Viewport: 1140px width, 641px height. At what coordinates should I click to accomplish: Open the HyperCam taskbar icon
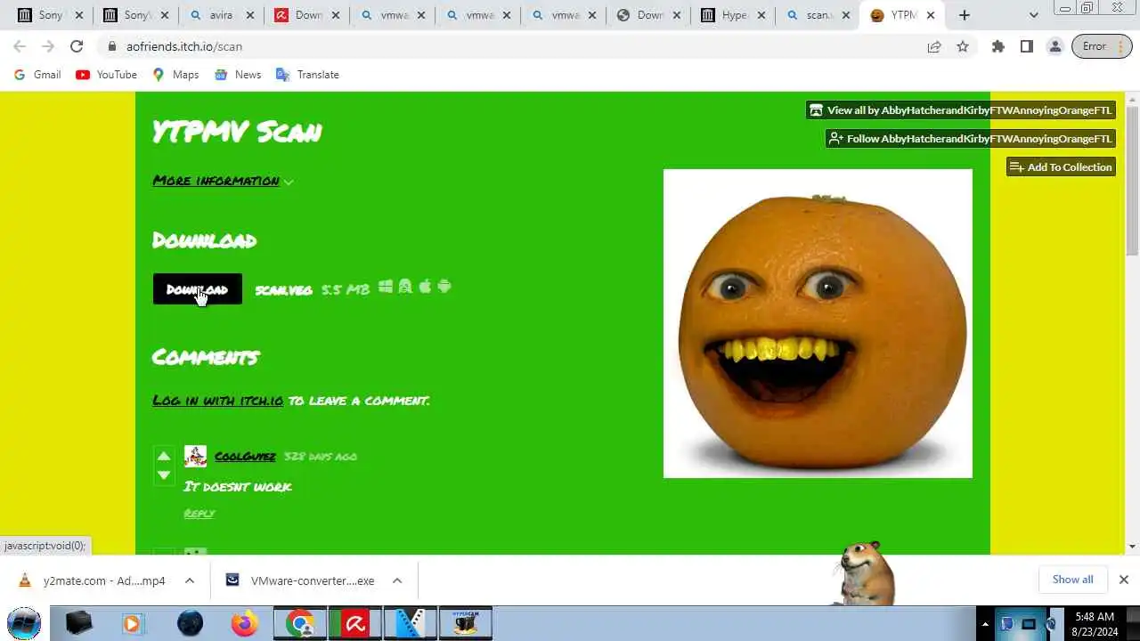[466, 623]
